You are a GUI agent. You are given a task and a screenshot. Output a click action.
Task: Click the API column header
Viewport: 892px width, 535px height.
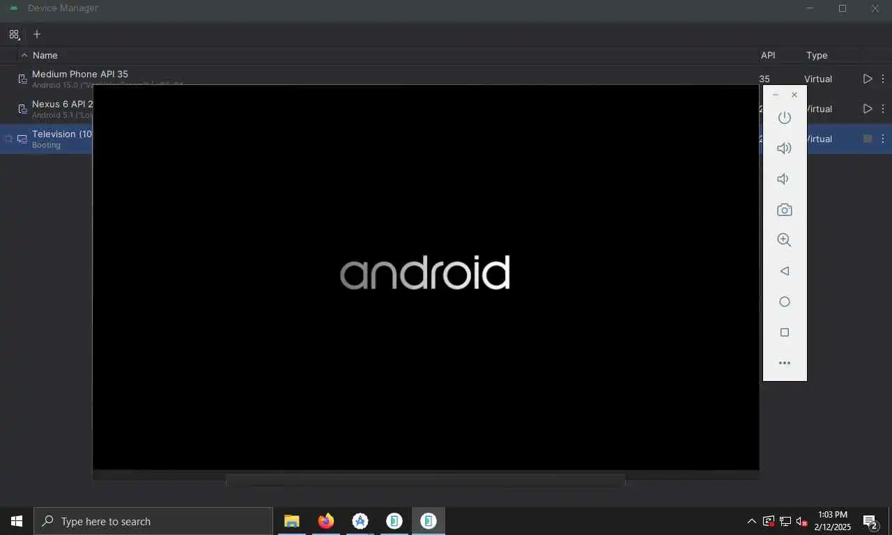click(x=768, y=55)
